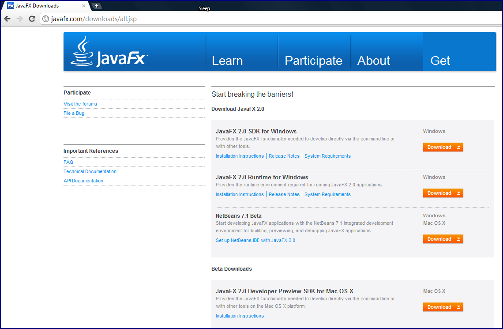Open Set up NetBeans IDE with JavaFX 2.0
Viewport: 503px width, 329px height.
pyautogui.click(x=255, y=240)
